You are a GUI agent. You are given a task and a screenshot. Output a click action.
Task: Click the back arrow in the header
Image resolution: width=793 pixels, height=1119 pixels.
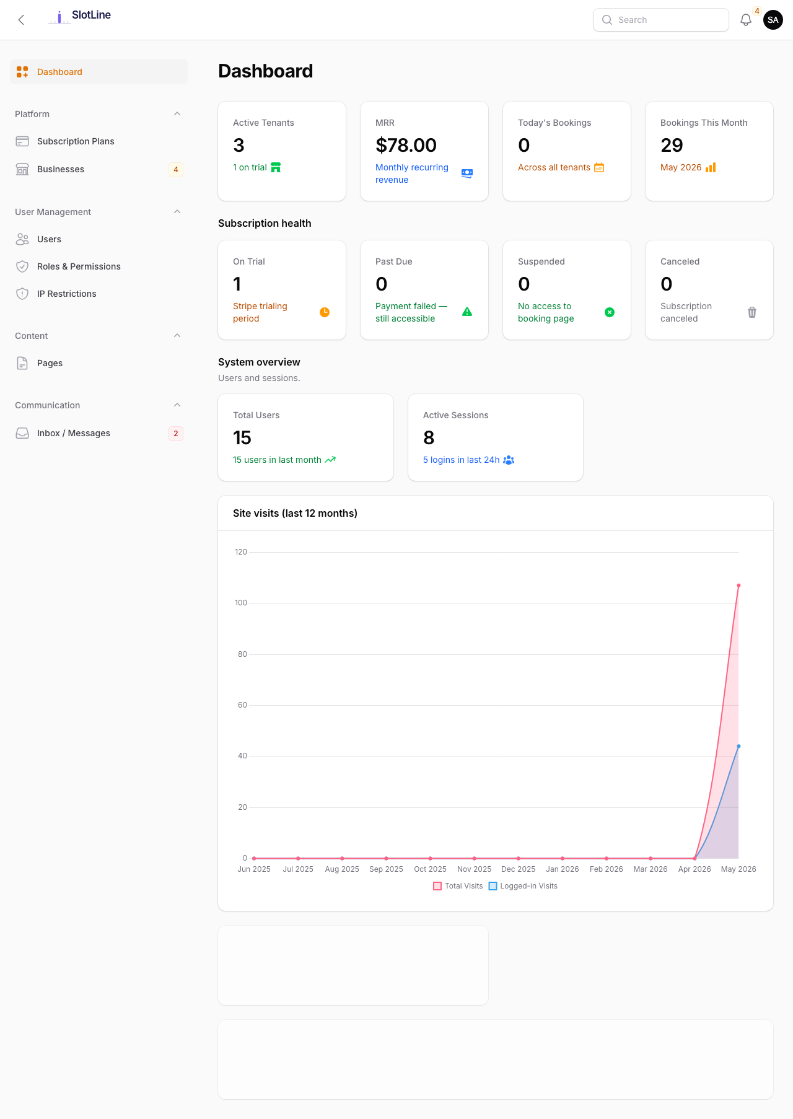pos(21,20)
